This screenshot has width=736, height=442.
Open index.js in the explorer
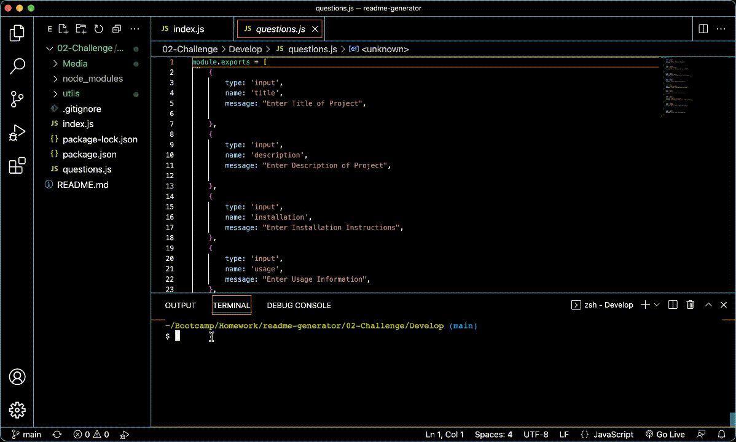[x=78, y=124]
